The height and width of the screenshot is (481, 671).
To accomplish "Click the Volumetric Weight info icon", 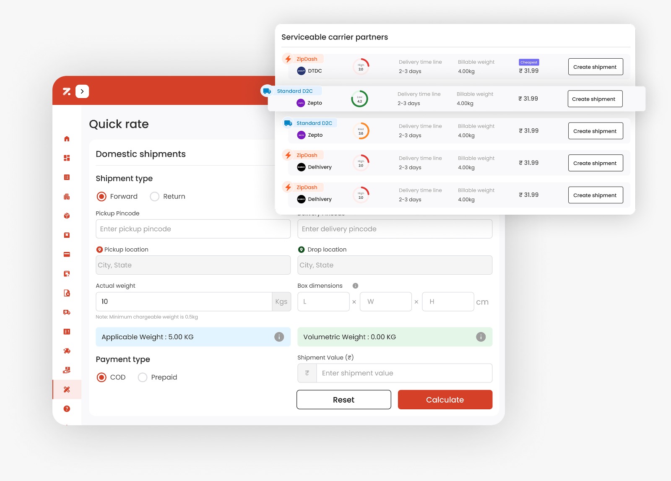I will point(481,337).
